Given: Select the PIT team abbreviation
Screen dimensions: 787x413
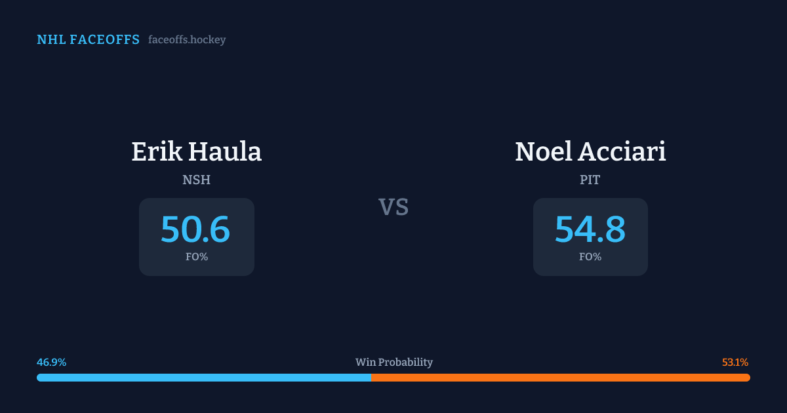Looking at the screenshot, I should (x=590, y=180).
